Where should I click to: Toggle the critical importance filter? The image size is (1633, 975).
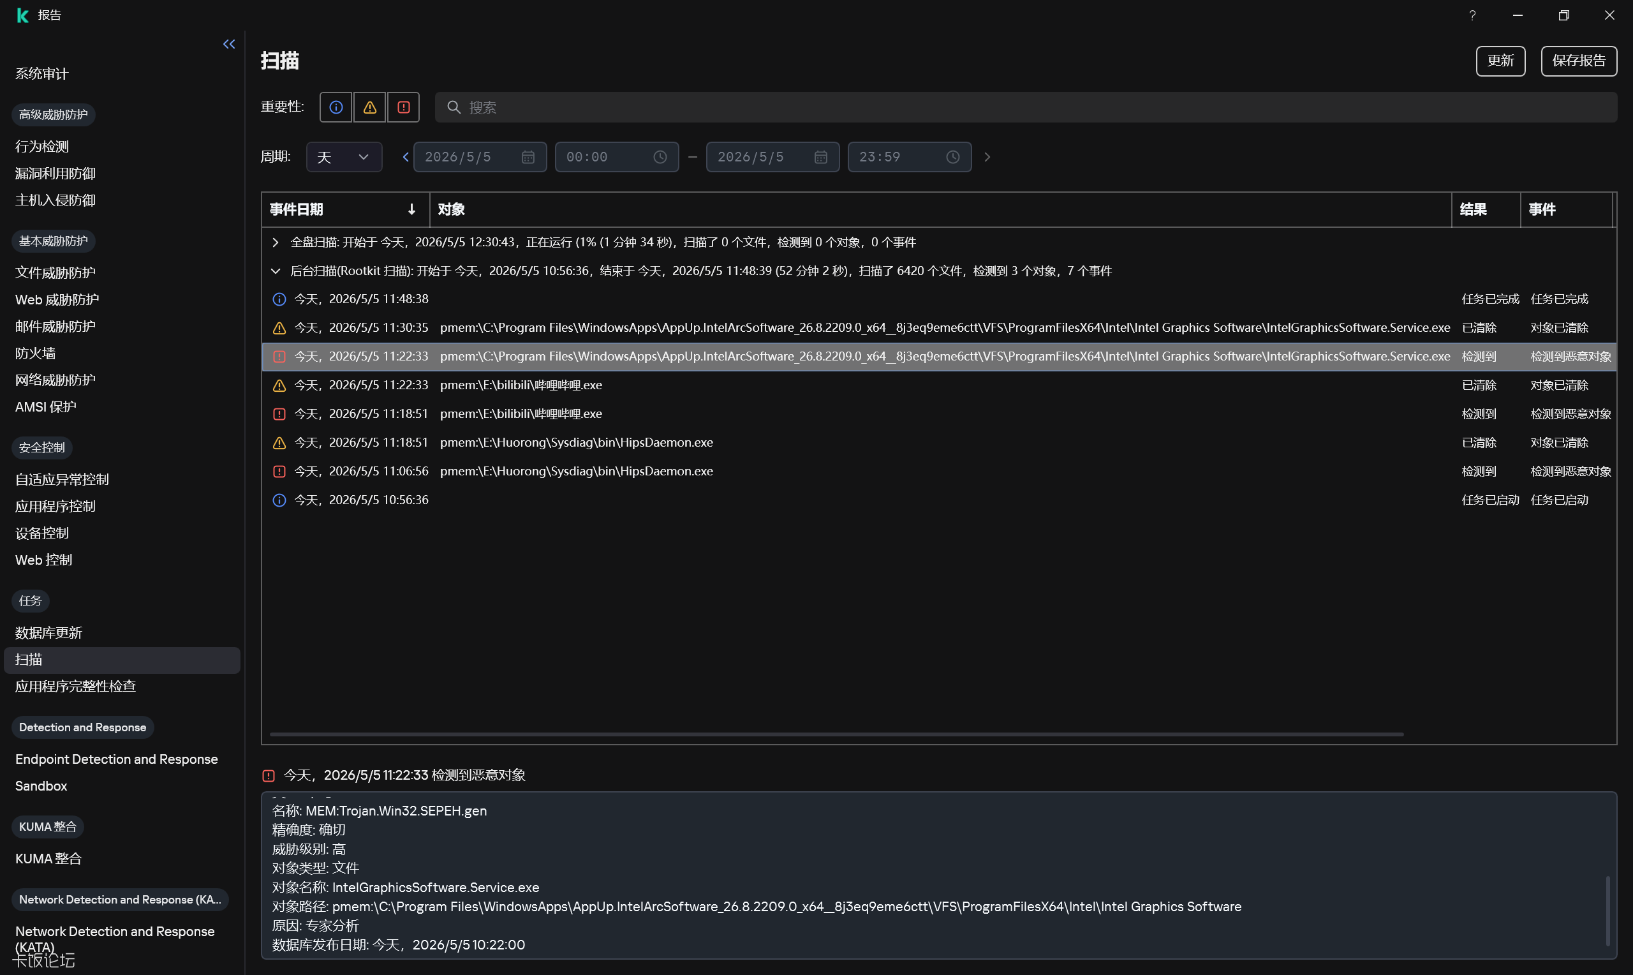[404, 107]
